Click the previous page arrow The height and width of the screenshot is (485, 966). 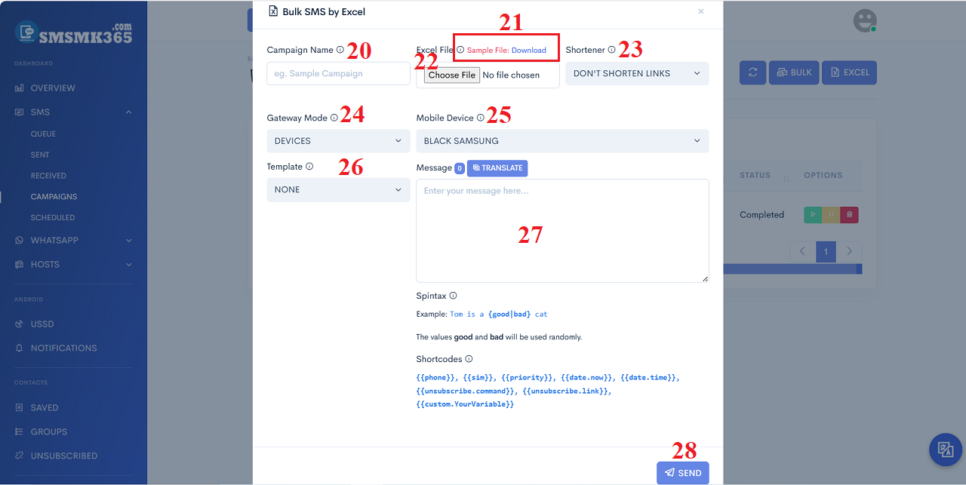(803, 251)
